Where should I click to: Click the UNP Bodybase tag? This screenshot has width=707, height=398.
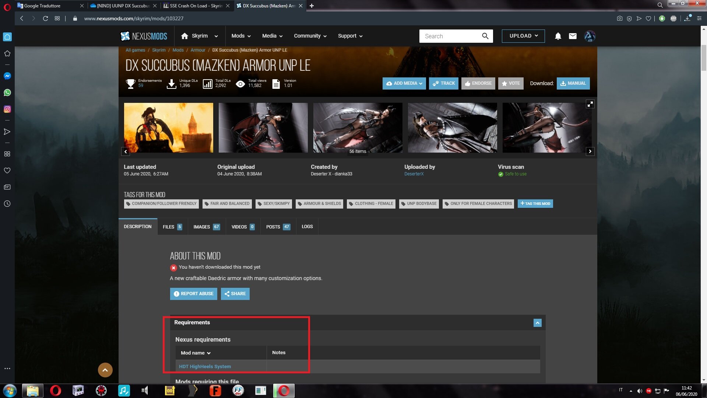pyautogui.click(x=419, y=203)
